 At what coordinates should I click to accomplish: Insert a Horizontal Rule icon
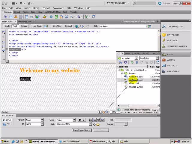coord(21,17)
